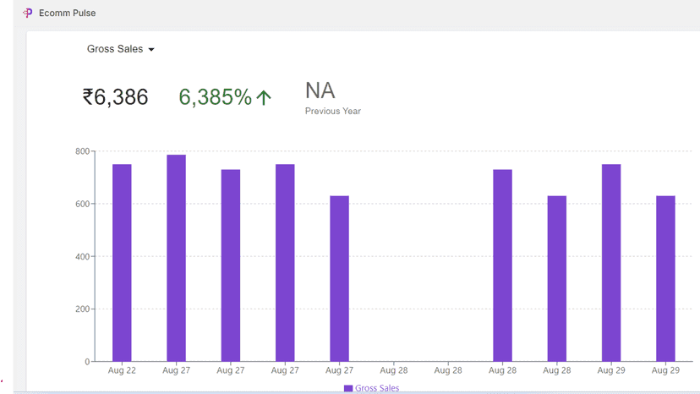Image resolution: width=700 pixels, height=394 pixels.
Task: Click the Aug 22 axis label
Action: pyautogui.click(x=122, y=370)
